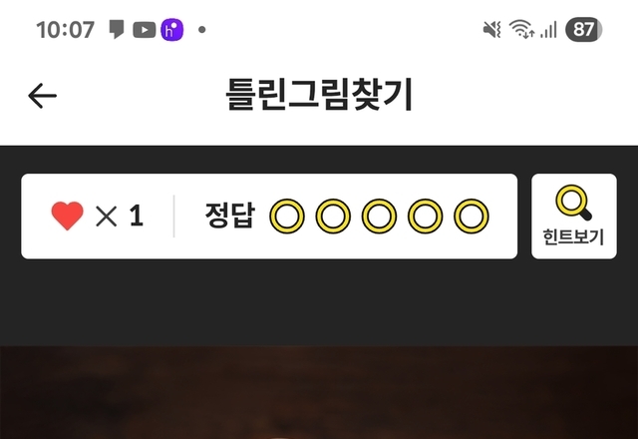Select the first yellow answer circle
The height and width of the screenshot is (439, 638).
[x=287, y=217]
